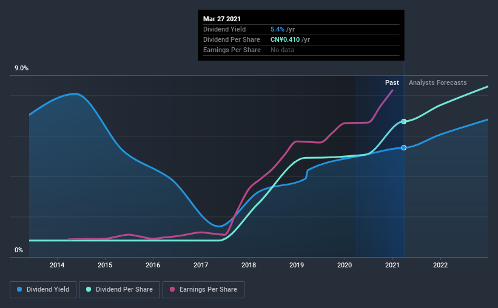This screenshot has width=498, height=308.
Task: Click the 'Dividend Per Share' row label in tooltip
Action: click(x=232, y=39)
